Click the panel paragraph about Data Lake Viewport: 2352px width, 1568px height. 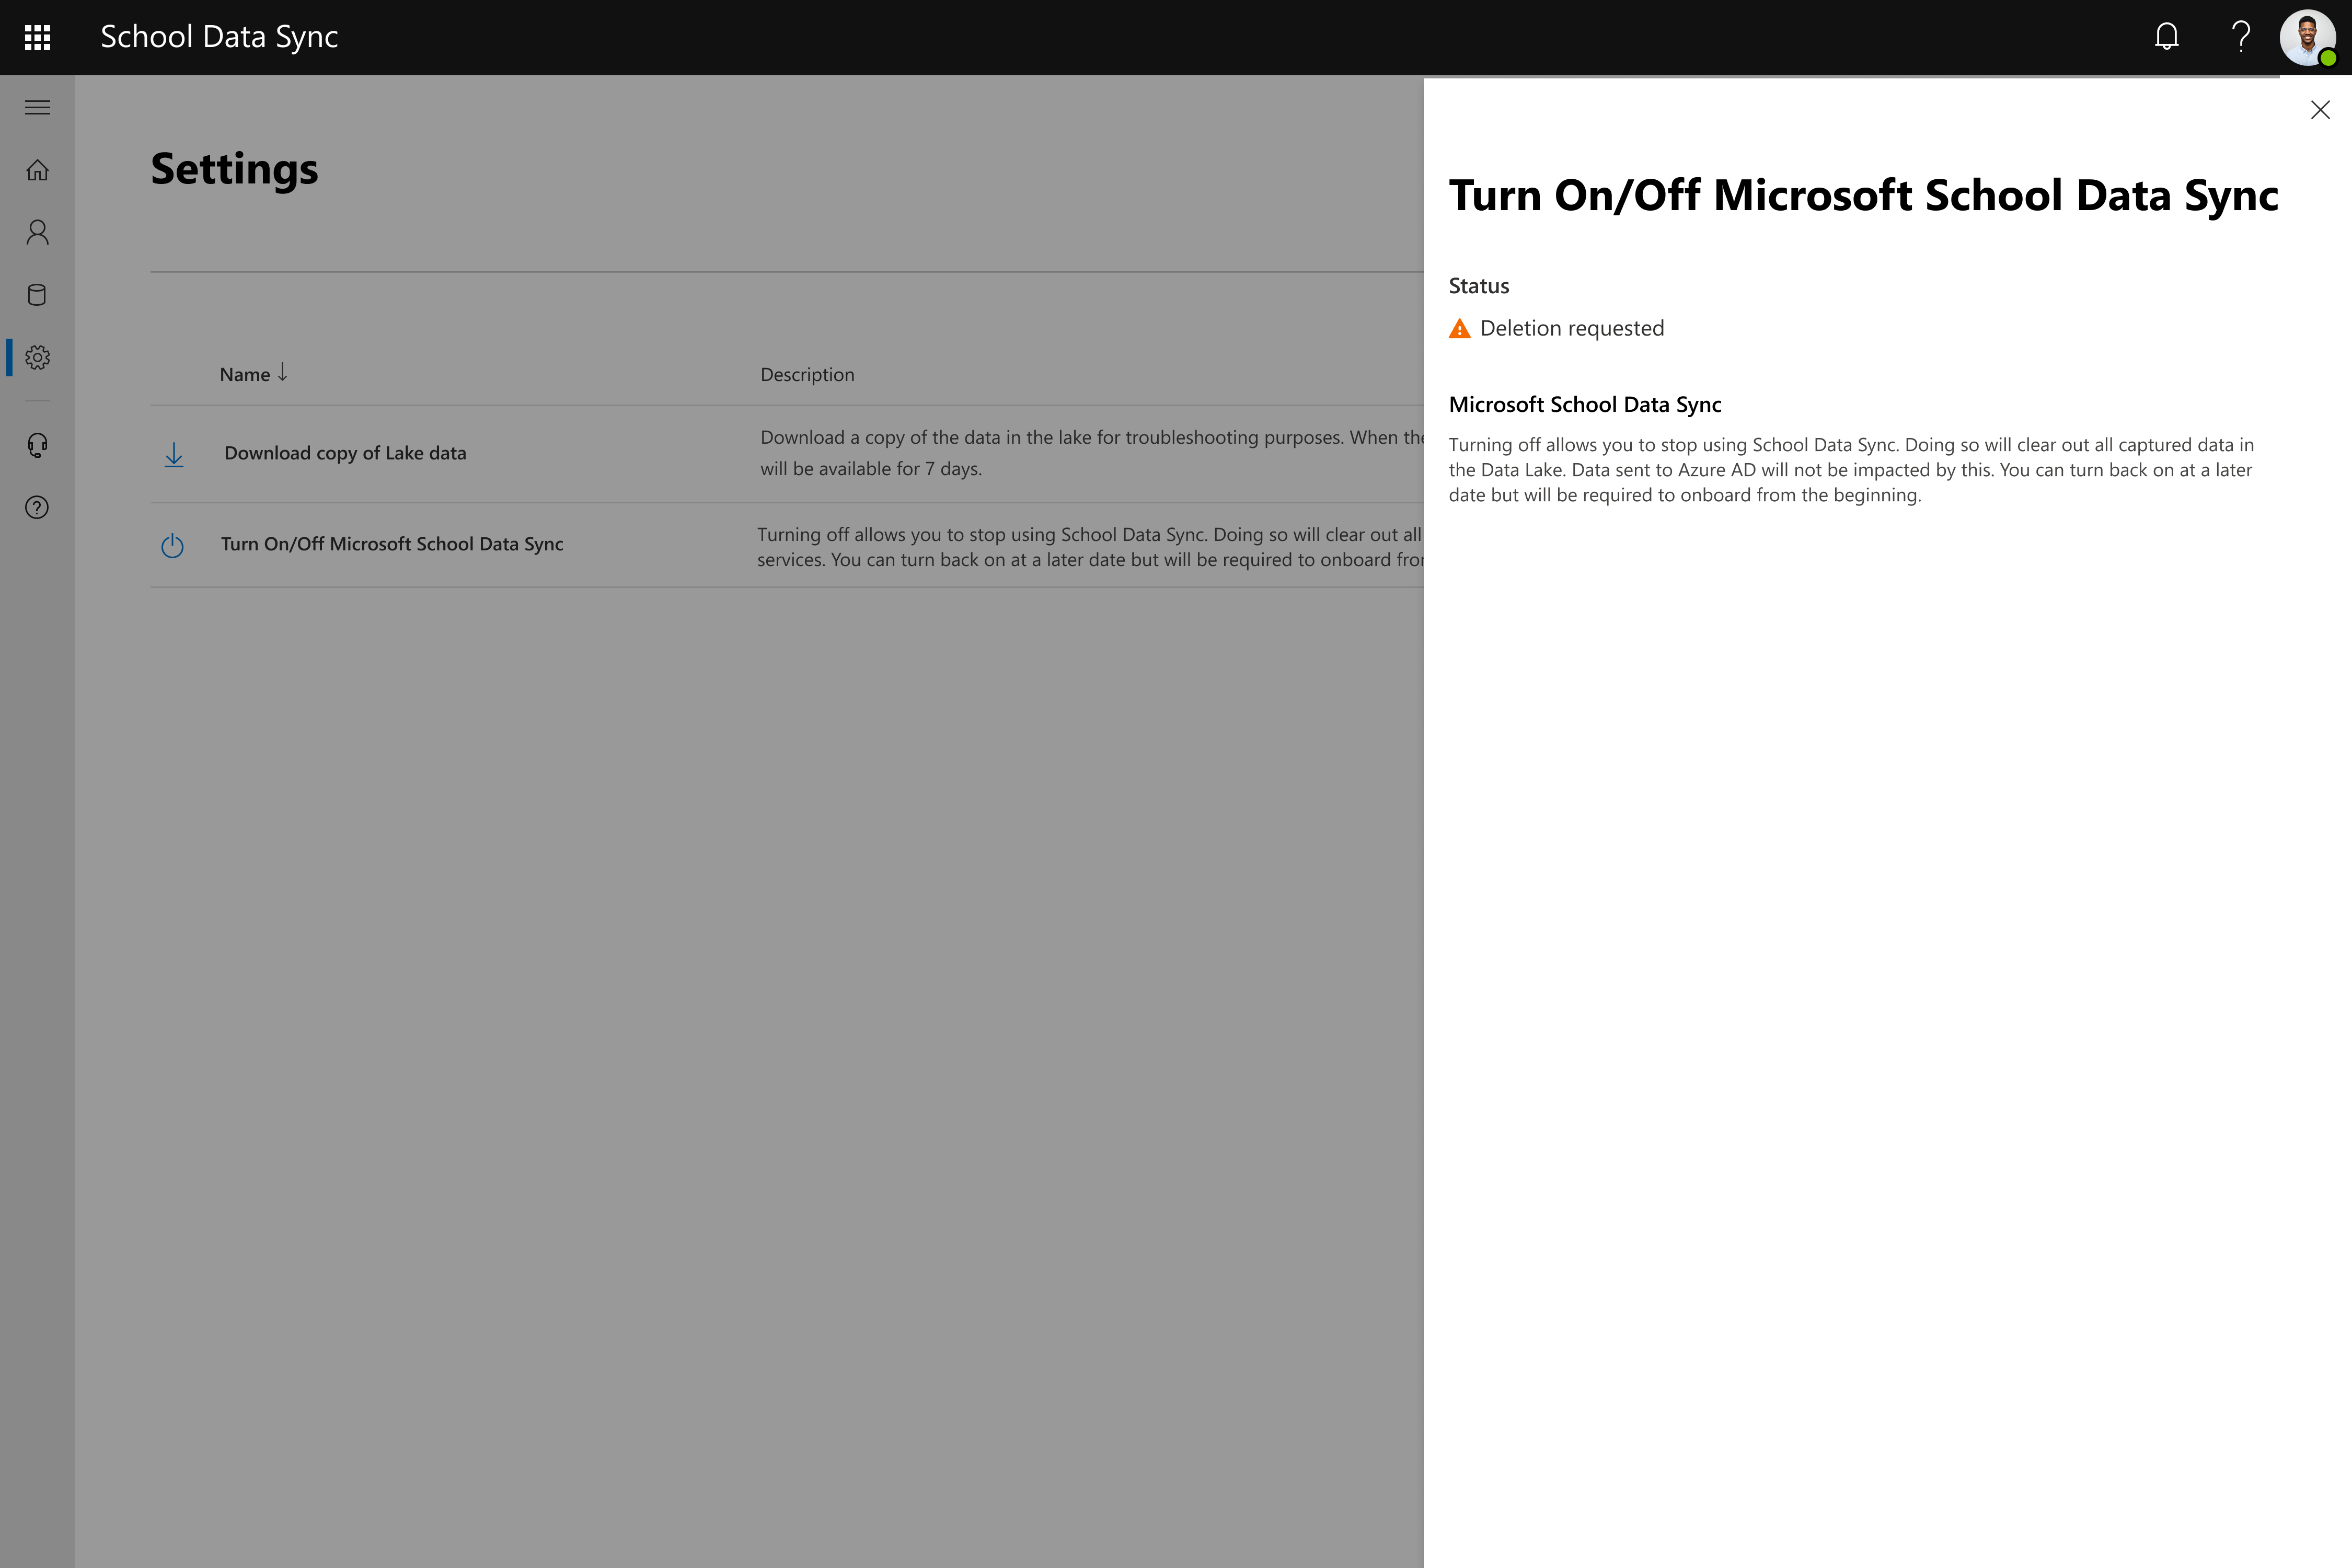[x=1851, y=470]
